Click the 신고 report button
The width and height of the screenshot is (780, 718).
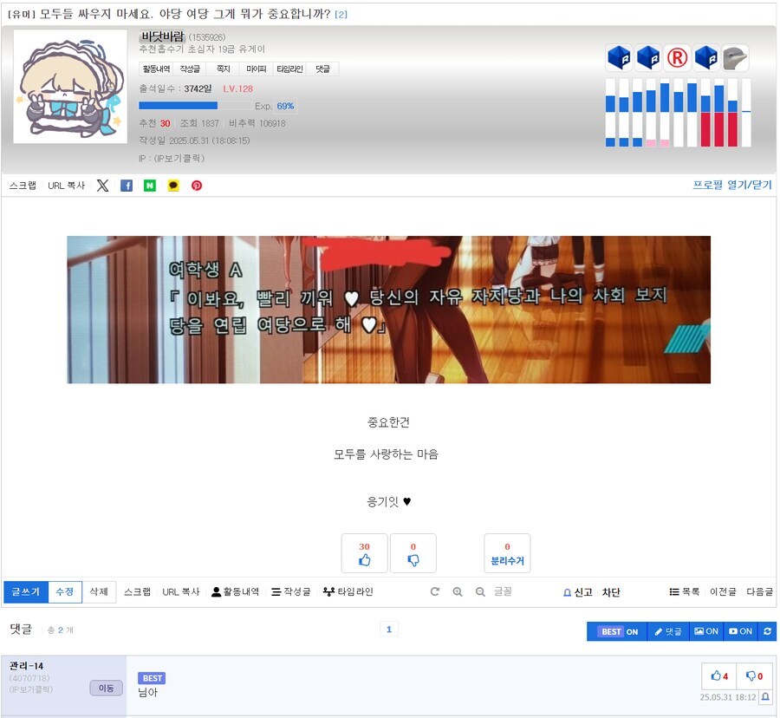tap(577, 592)
